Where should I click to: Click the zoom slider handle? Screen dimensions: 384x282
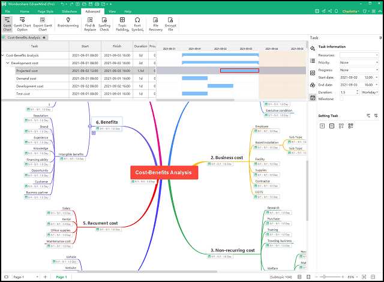click(324, 277)
